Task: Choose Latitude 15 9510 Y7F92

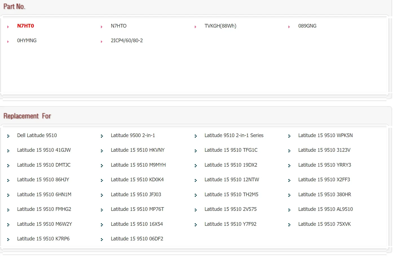Action: click(231, 224)
